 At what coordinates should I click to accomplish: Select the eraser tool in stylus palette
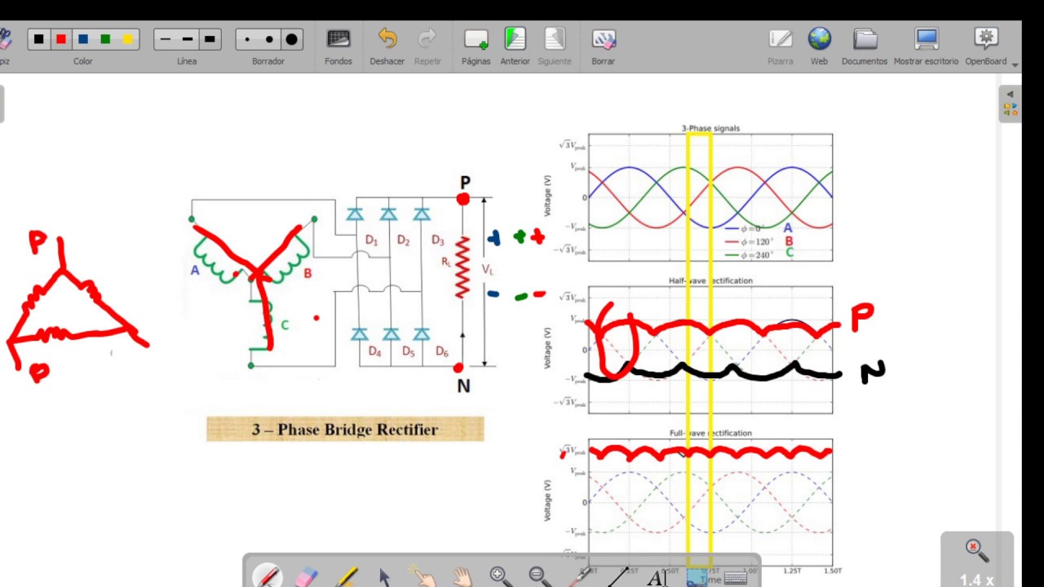[x=306, y=576]
